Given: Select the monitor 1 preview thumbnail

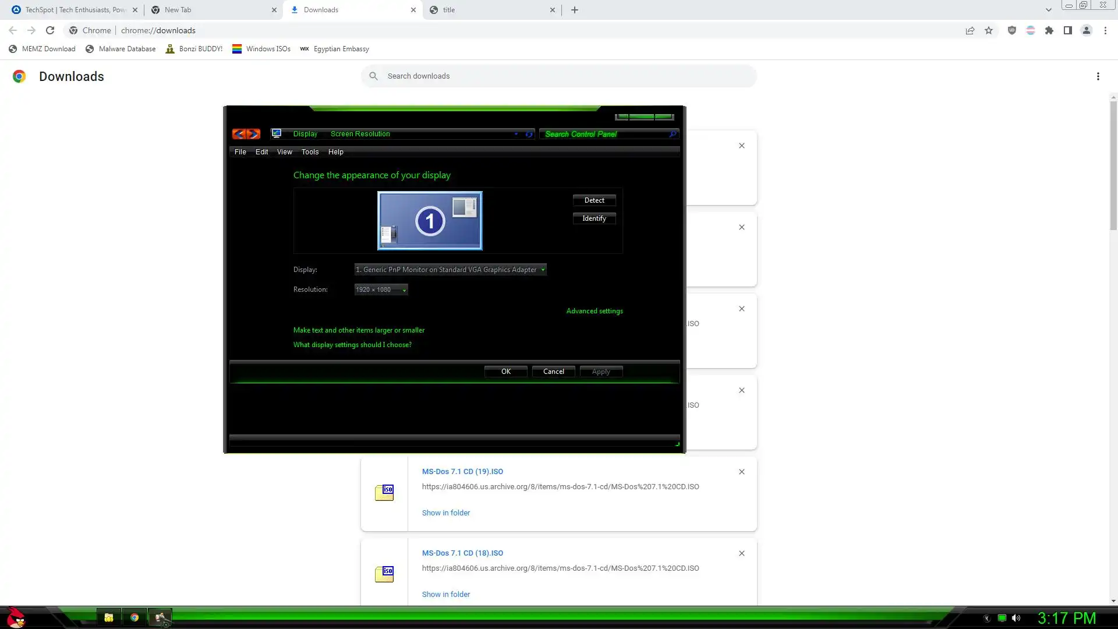Looking at the screenshot, I should pos(430,221).
